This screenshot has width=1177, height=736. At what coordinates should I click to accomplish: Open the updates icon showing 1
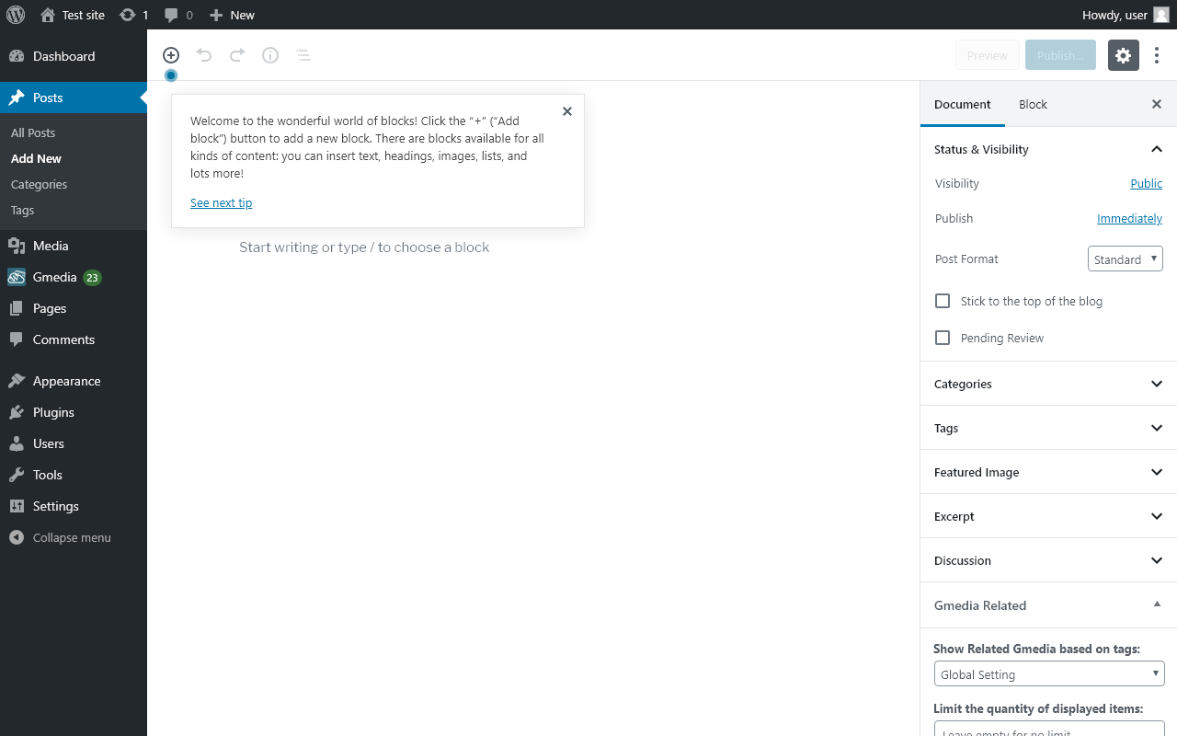click(x=133, y=15)
